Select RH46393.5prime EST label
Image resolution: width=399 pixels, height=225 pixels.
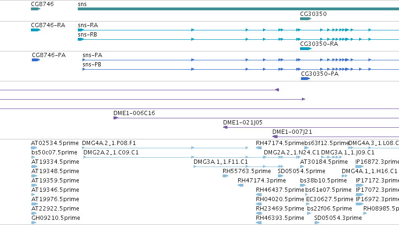[x=280, y=218]
